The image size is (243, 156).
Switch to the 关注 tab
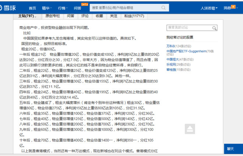[114, 16]
